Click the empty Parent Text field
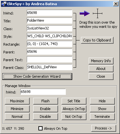 tap(49, 60)
